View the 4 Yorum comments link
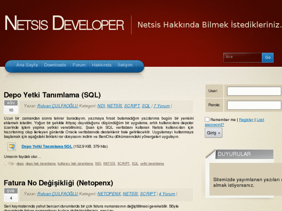Image resolution: width=282 pixels, height=211 pixels. coord(167,194)
